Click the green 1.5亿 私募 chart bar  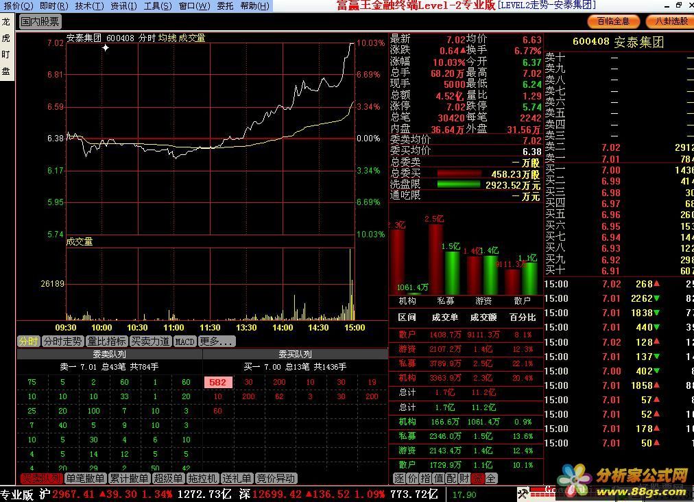coord(452,272)
